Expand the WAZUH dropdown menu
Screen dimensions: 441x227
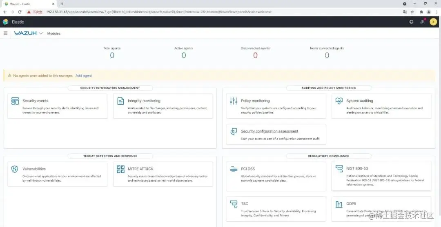point(41,33)
